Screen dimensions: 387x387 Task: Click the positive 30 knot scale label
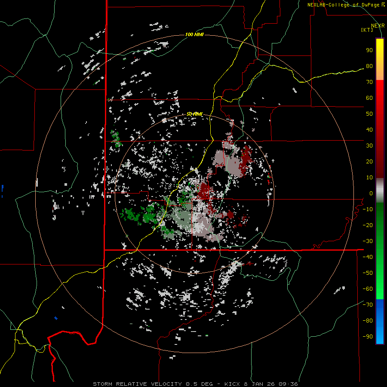pyautogui.click(x=369, y=146)
